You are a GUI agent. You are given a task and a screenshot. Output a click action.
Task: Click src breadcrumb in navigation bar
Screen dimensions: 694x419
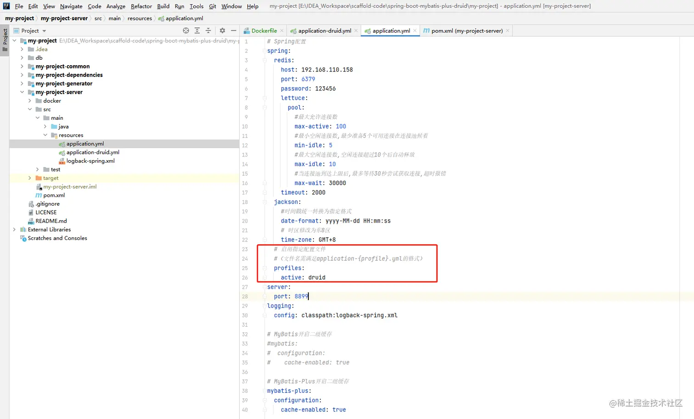click(x=98, y=18)
